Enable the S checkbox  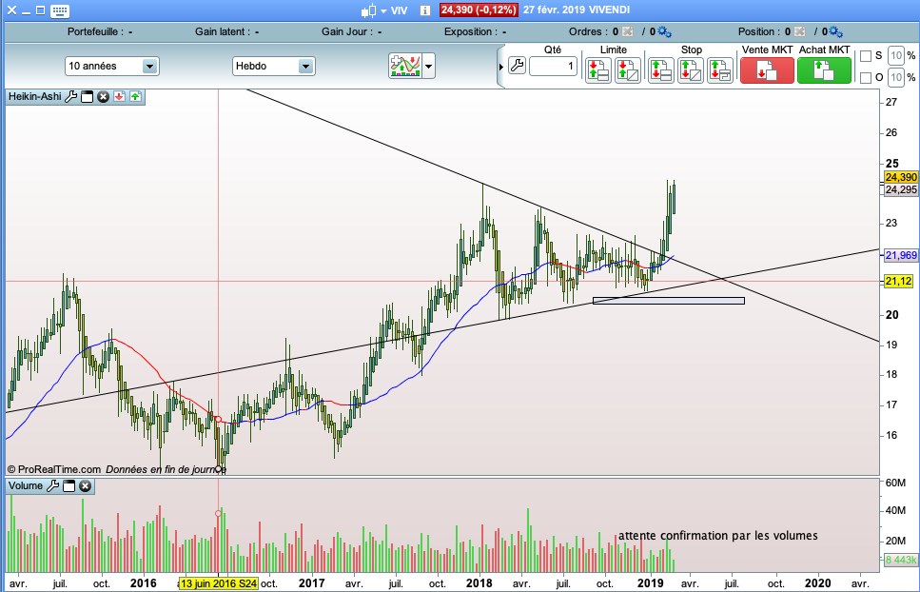[866, 56]
